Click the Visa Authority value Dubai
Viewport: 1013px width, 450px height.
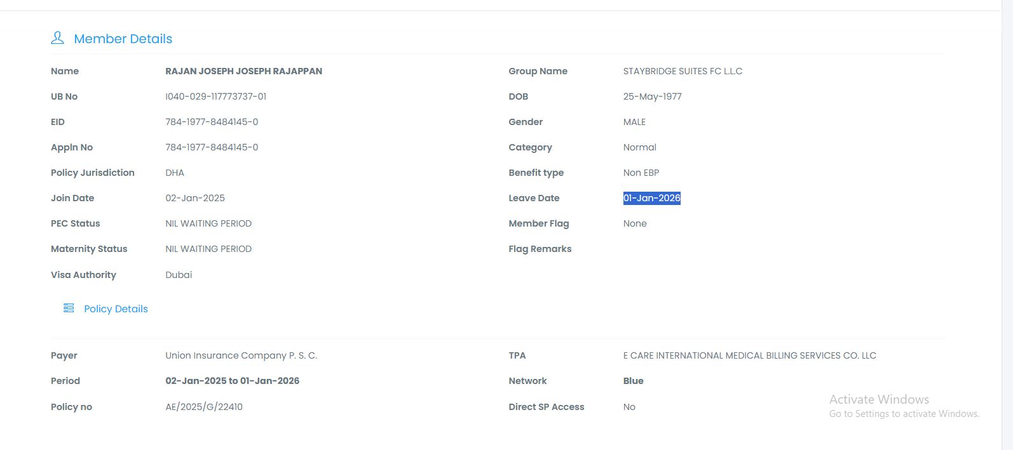point(179,275)
